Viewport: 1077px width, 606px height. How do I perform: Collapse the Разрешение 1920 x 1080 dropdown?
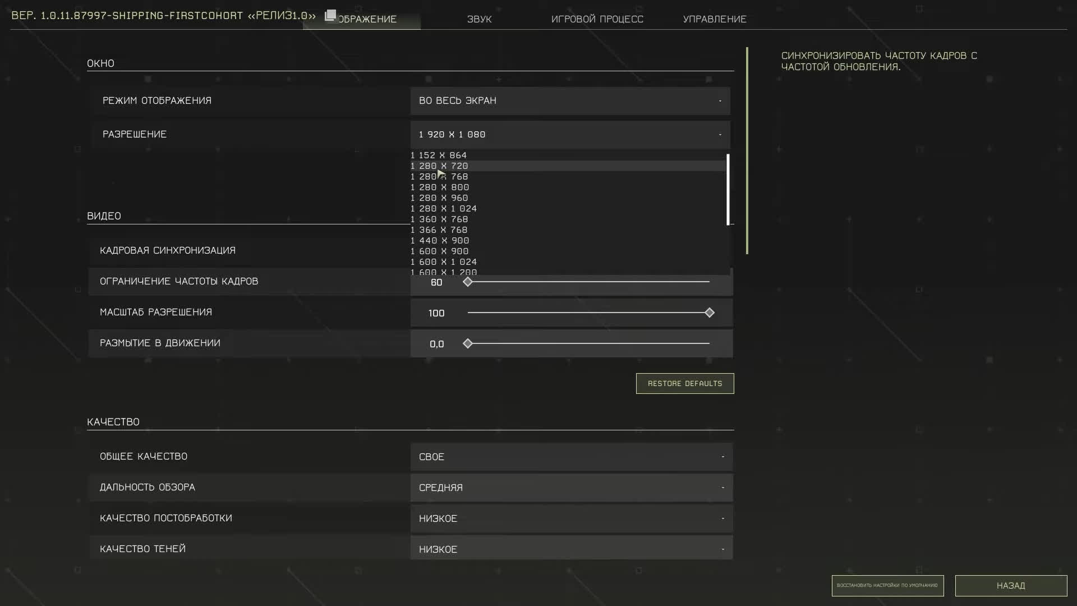[570, 135]
